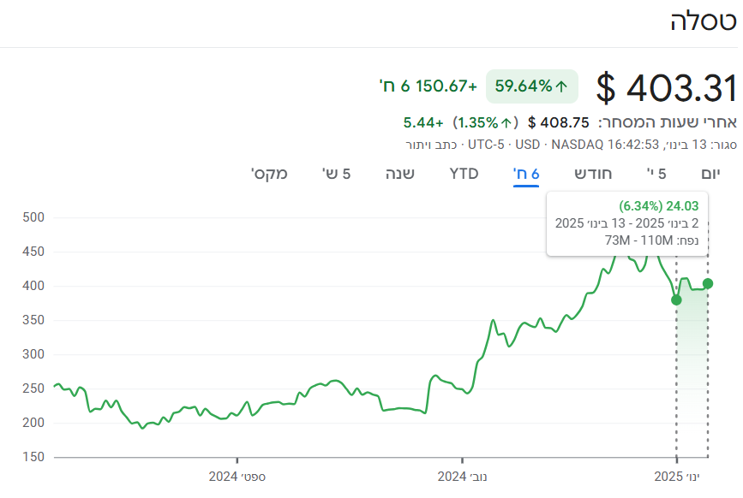Click the after-hours price 408.75
This screenshot has width=743, height=498.
click(558, 122)
